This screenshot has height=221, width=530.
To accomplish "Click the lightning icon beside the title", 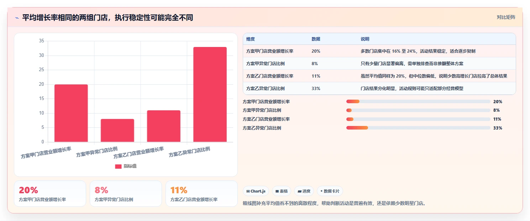I will [x=17, y=18].
